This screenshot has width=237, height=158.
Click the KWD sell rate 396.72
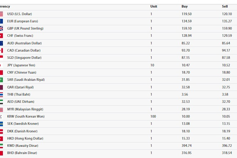[227, 146]
